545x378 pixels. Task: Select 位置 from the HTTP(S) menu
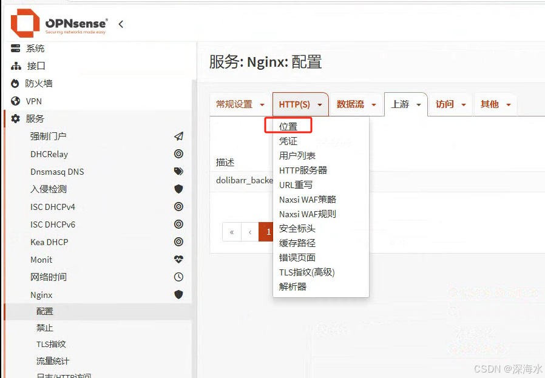click(x=288, y=126)
